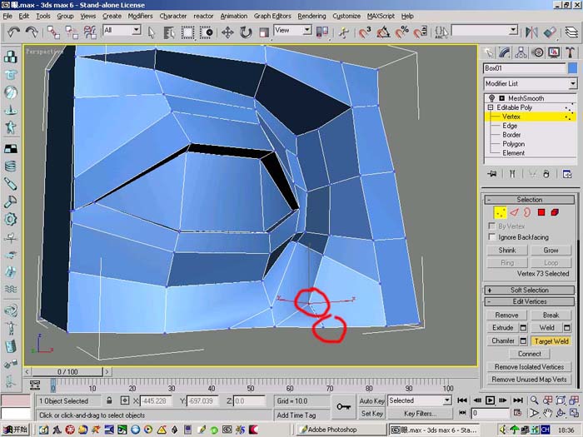Open the Hierarchy command panel tab

point(521,52)
